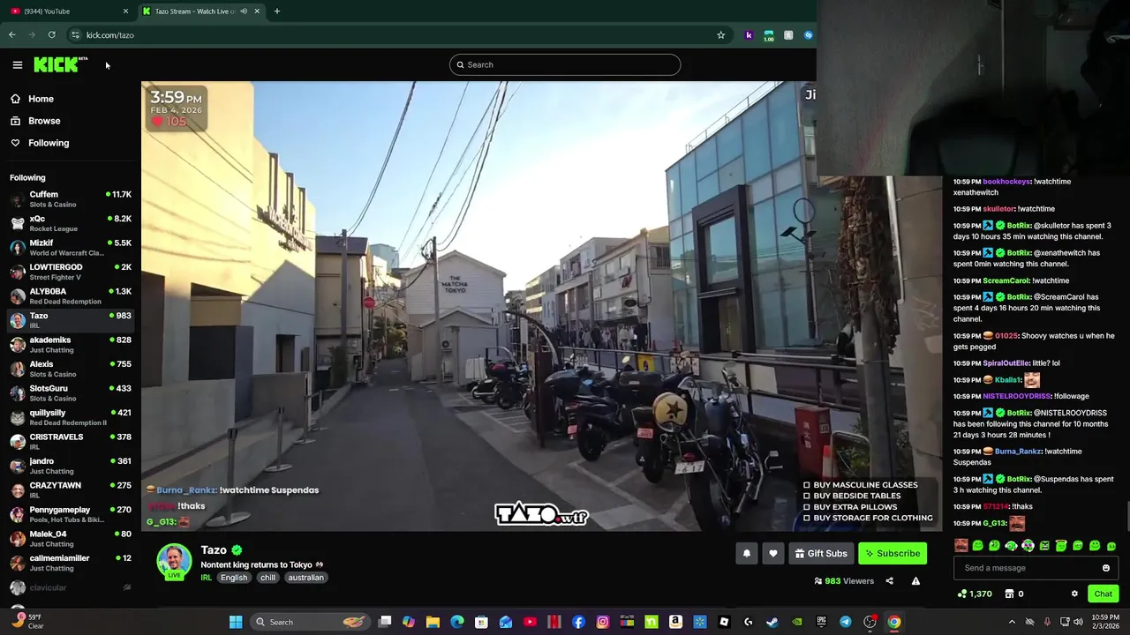This screenshot has width=1130, height=635.
Task: Click the Windows taskbar search box
Action: tap(311, 622)
